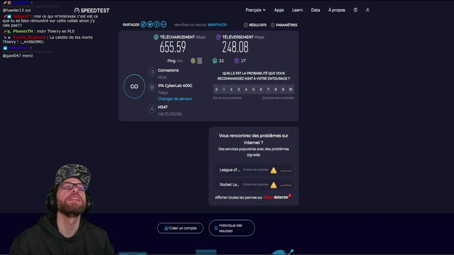
Task: Select the IP address 146.70.205.190
Action: tap(170, 114)
